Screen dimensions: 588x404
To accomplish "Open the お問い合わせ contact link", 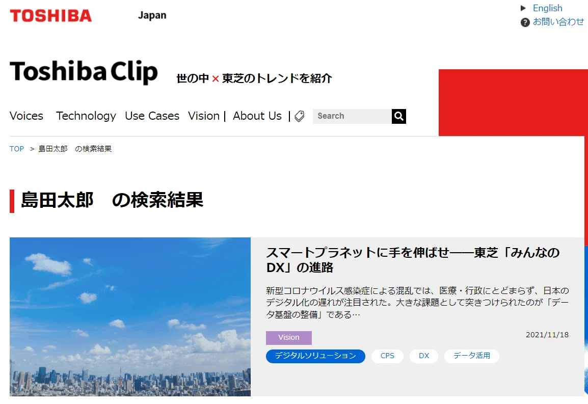I will (558, 22).
